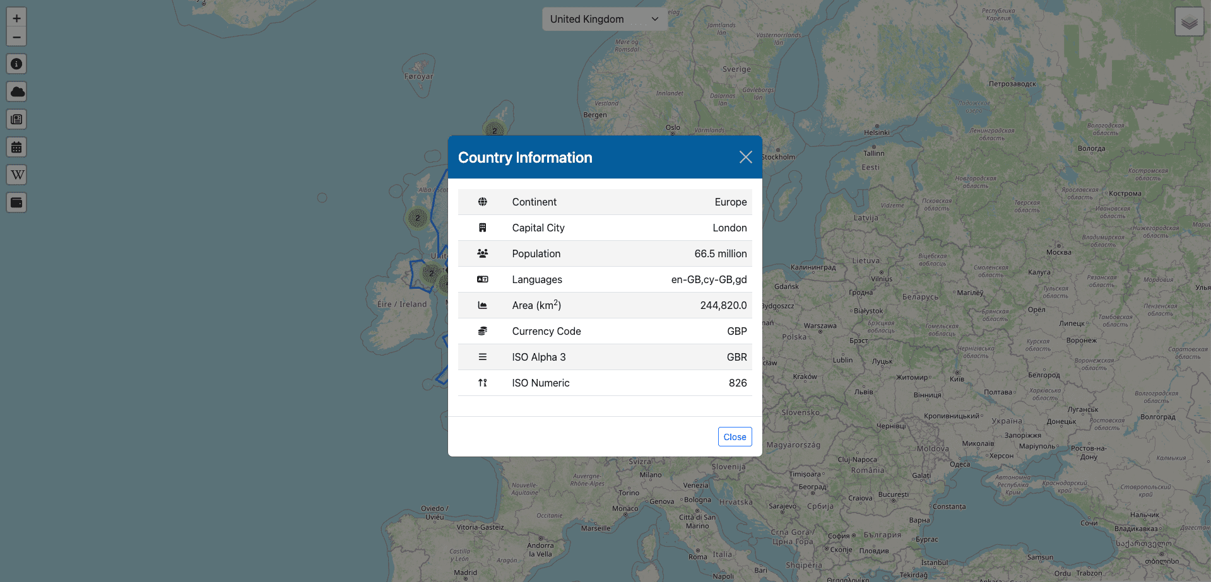The image size is (1211, 582).
Task: Select the Capital City row
Action: (x=605, y=228)
